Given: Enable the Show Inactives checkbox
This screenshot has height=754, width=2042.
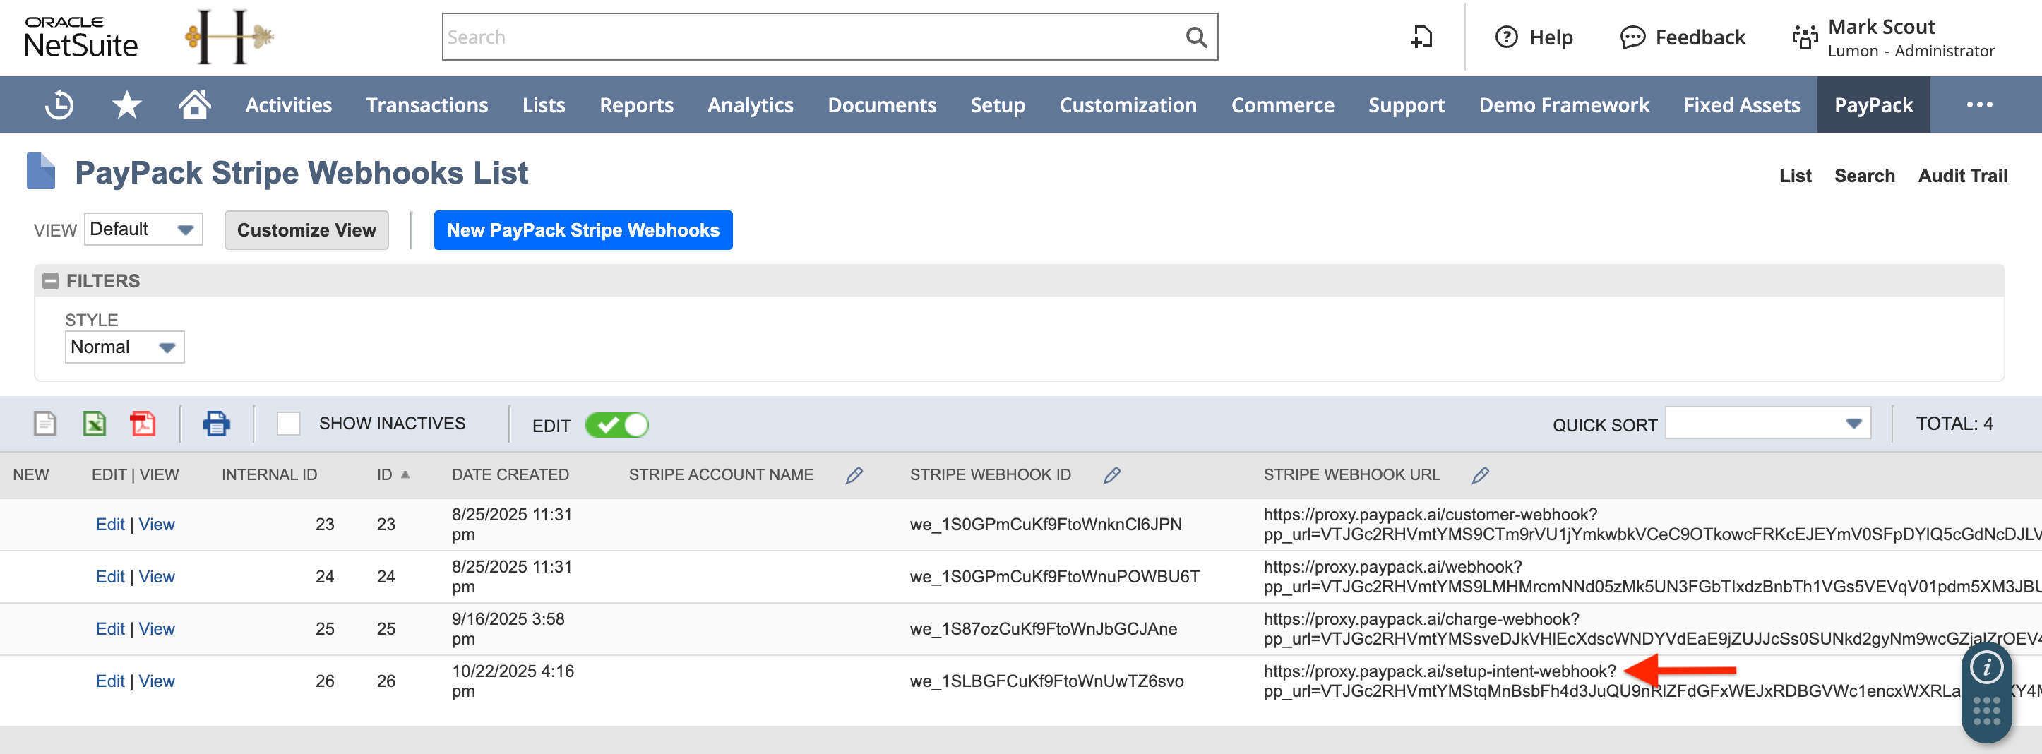Looking at the screenshot, I should 290,424.
